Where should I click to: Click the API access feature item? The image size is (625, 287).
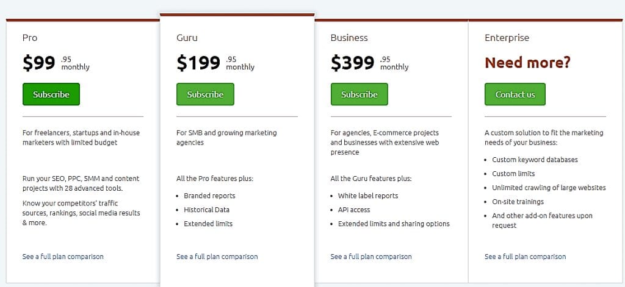(353, 210)
